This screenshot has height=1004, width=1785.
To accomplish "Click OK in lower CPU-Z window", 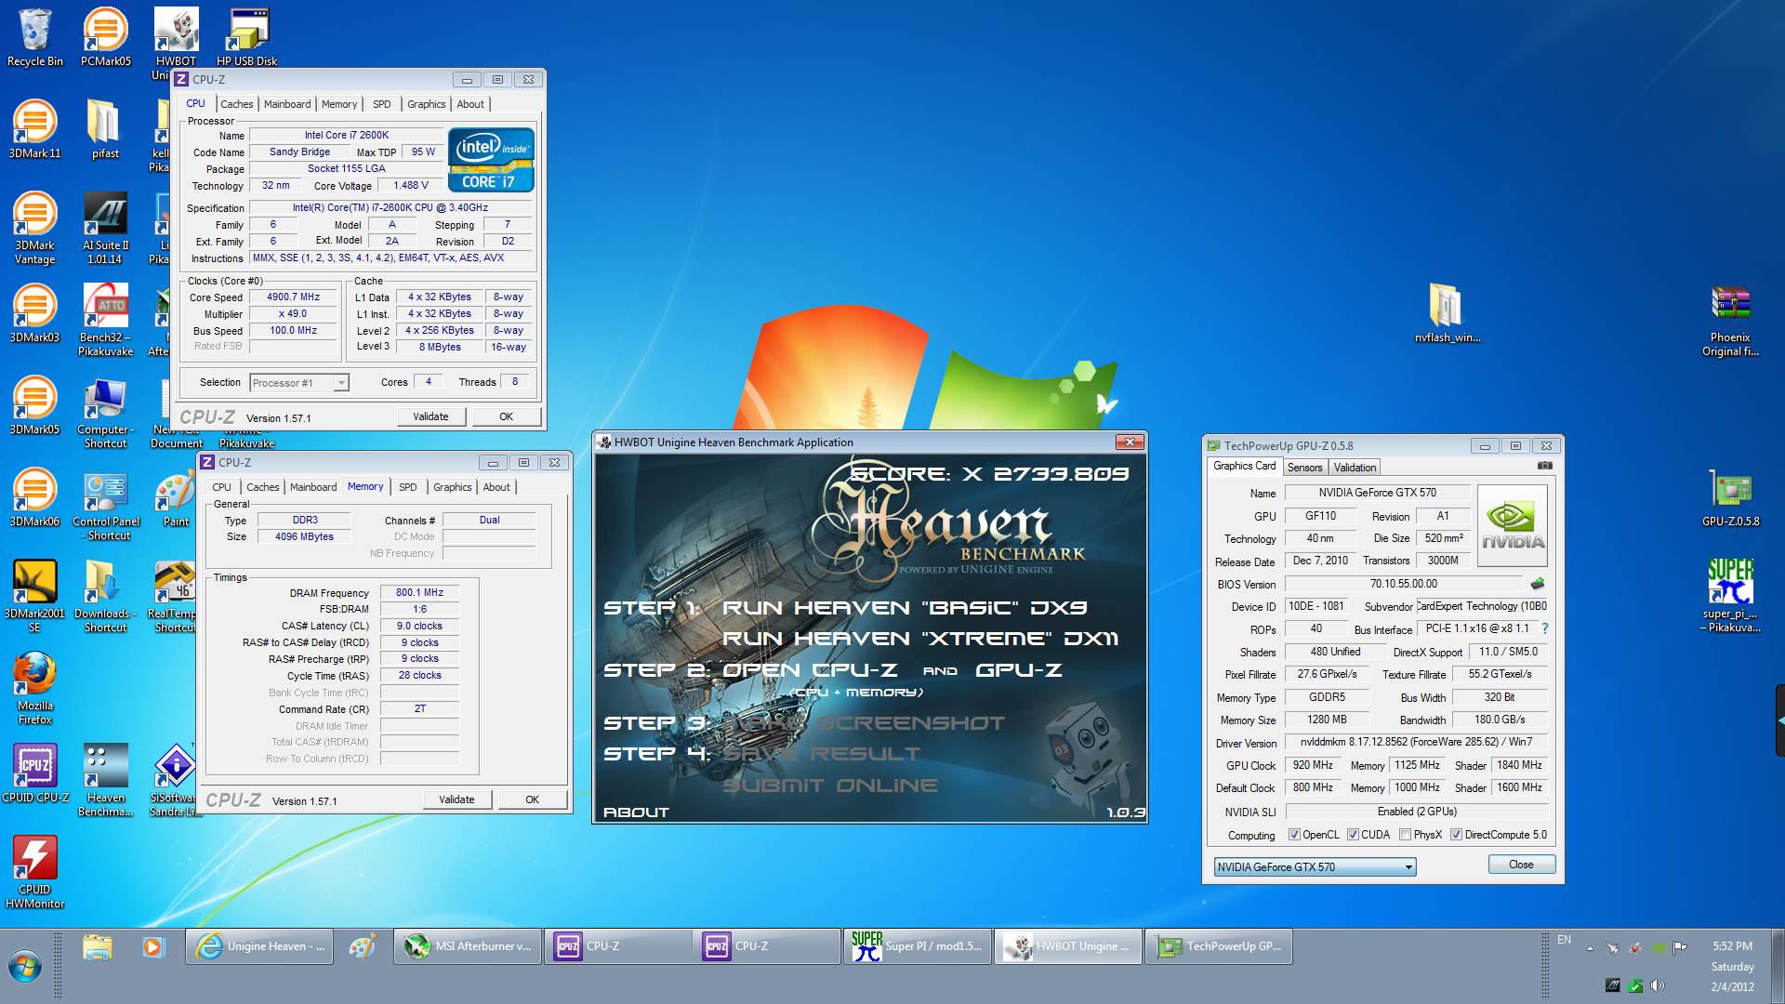I will (533, 799).
